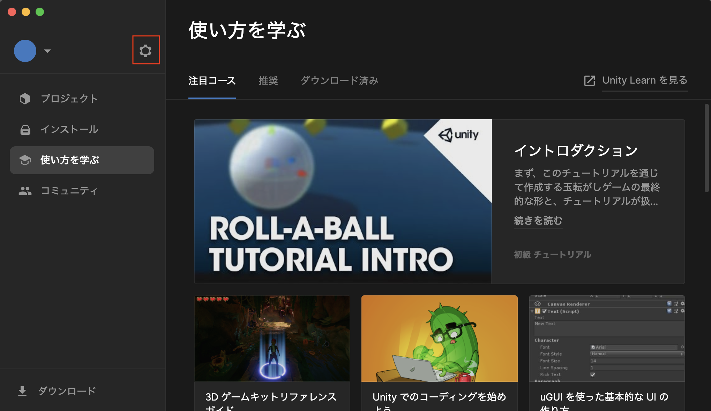Close the window with the red button

pyautogui.click(x=12, y=12)
